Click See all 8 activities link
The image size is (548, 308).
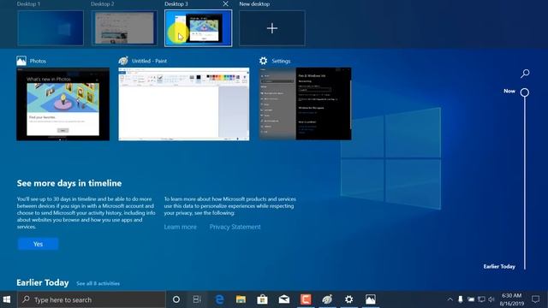pyautogui.click(x=98, y=283)
